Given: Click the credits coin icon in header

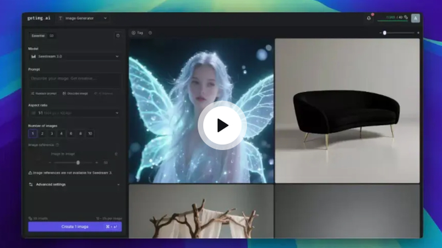Looking at the screenshot, I should (406, 18).
